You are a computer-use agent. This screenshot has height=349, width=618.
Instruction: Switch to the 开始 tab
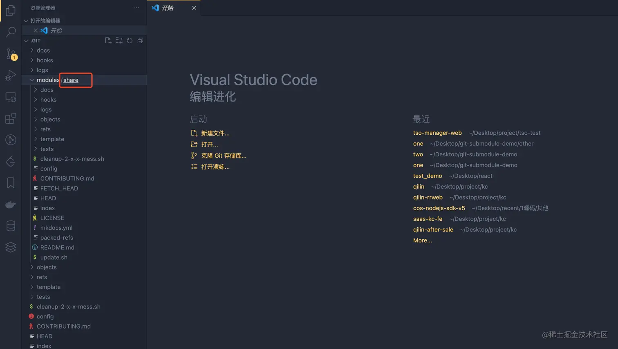[x=174, y=8]
